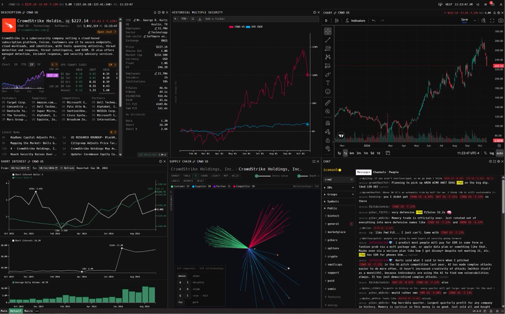Image resolution: width=505 pixels, height=314 pixels.
Task: Open the D interval dropdown
Action: (326, 20)
